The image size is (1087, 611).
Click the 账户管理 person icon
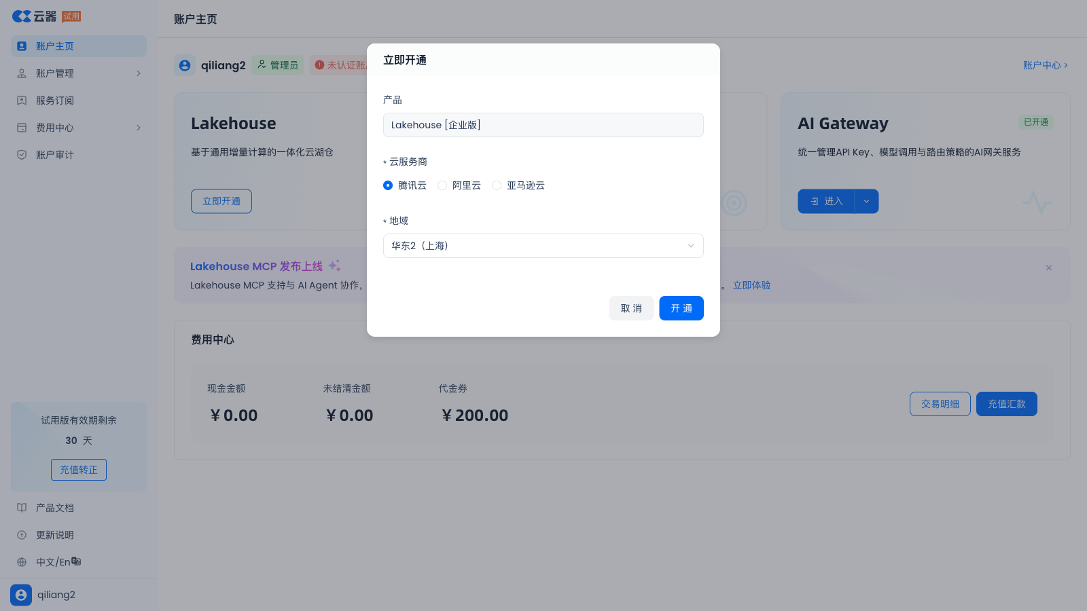(x=22, y=73)
